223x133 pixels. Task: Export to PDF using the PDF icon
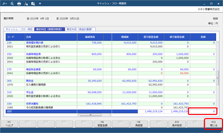click(26, 3)
